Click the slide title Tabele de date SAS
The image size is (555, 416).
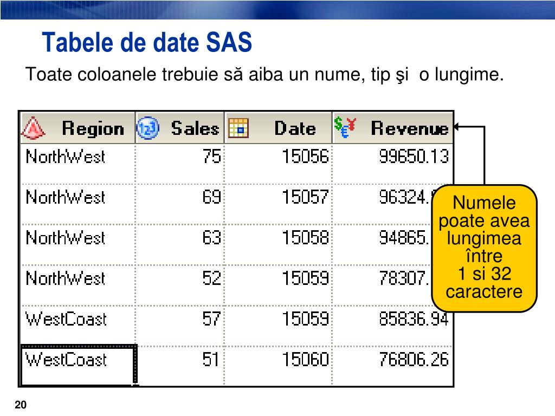click(x=147, y=42)
